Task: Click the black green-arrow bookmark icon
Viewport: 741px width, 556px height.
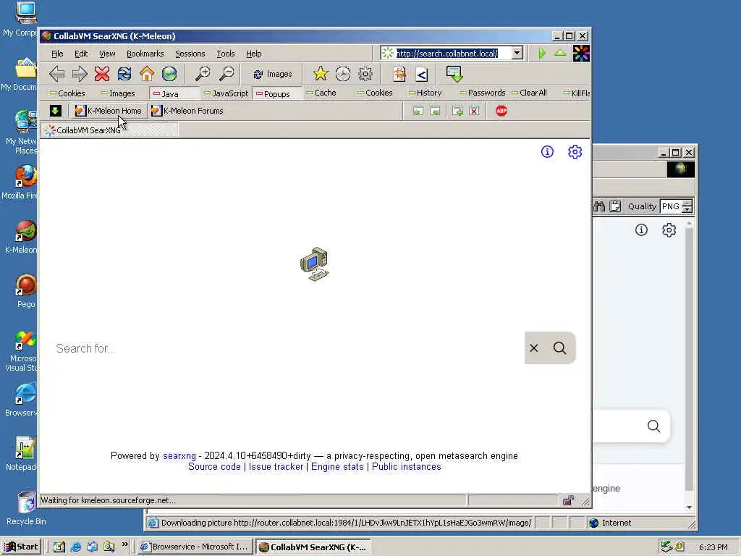Action: click(x=55, y=111)
